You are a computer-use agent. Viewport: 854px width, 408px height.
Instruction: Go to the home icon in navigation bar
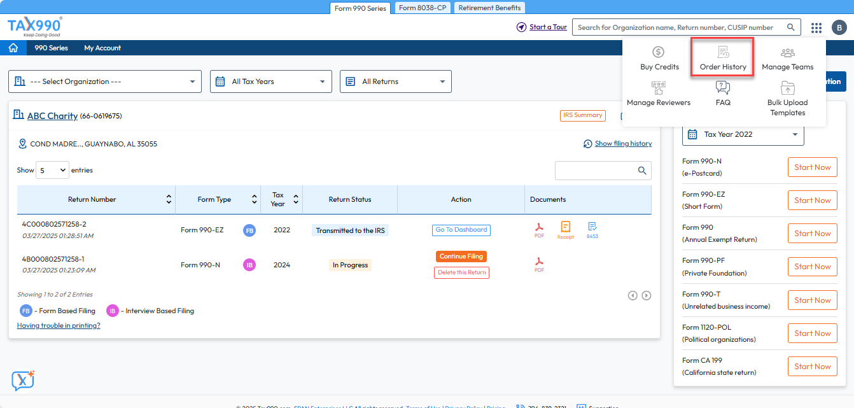click(x=13, y=48)
